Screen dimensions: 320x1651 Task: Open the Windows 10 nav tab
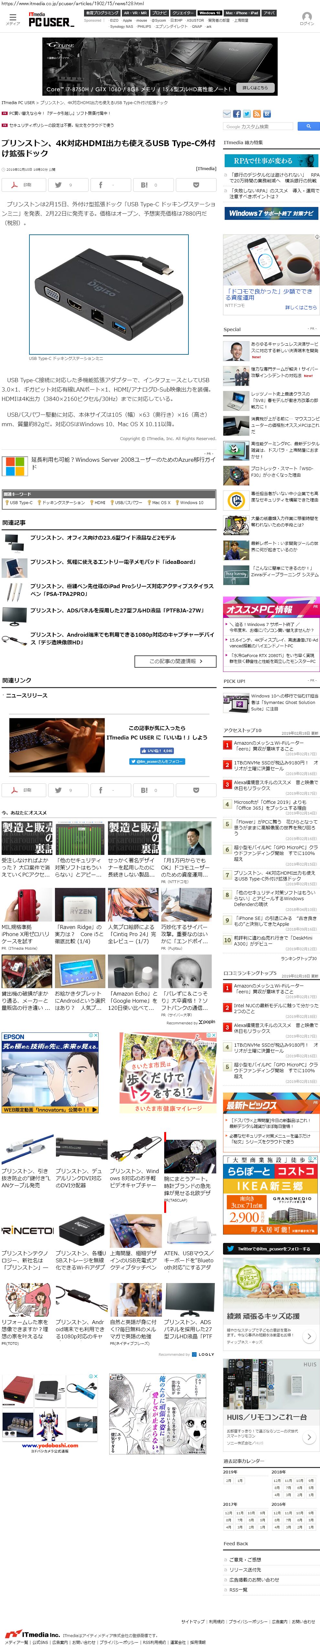[x=209, y=13]
